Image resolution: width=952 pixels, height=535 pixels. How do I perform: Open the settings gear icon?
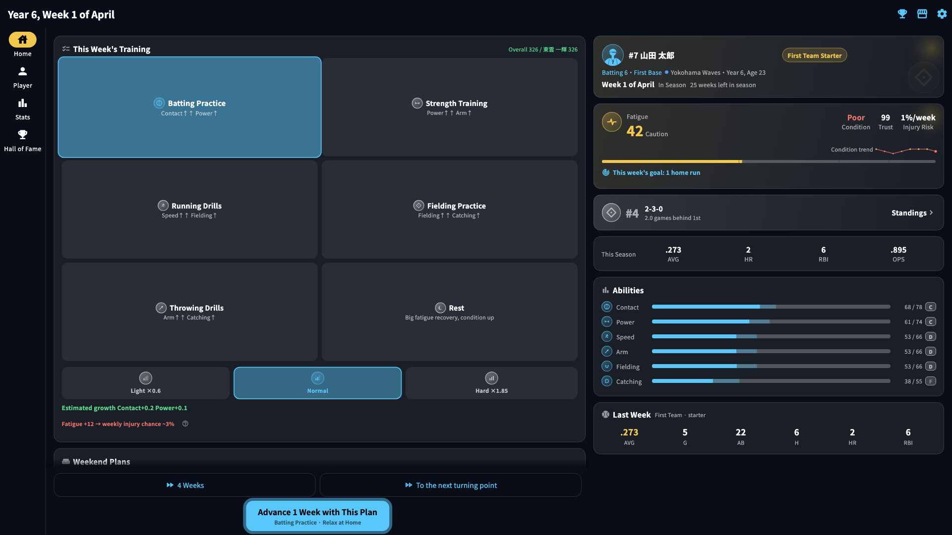[942, 14]
